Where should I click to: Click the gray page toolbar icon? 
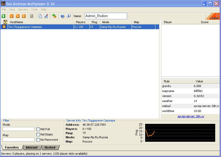[32, 16]
